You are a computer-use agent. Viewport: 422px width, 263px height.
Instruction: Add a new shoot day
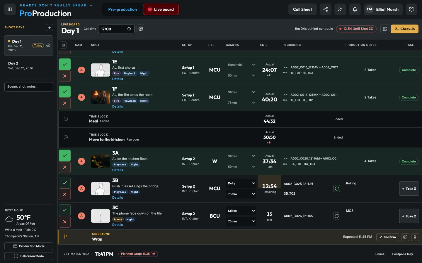click(50, 27)
